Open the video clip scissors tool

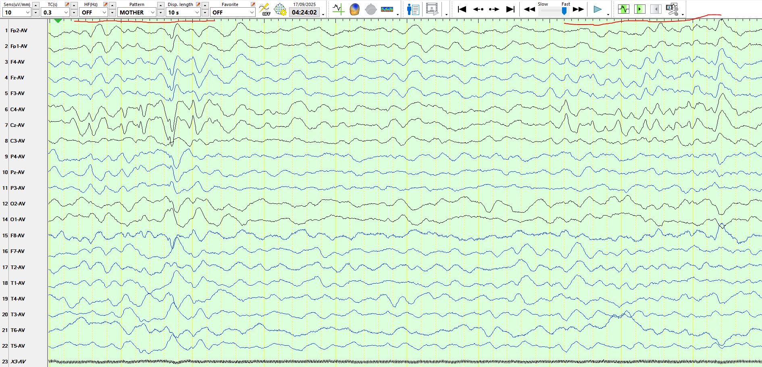pyautogui.click(x=672, y=9)
